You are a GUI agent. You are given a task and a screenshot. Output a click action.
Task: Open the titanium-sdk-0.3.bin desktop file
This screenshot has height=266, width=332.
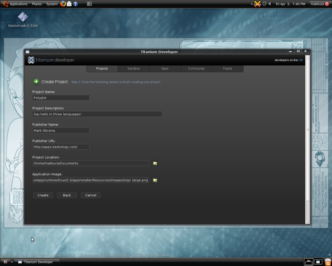pyautogui.click(x=23, y=17)
